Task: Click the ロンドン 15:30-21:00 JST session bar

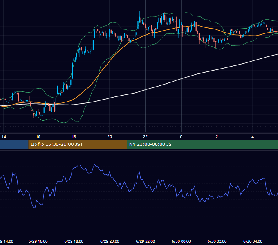Action: point(78,144)
